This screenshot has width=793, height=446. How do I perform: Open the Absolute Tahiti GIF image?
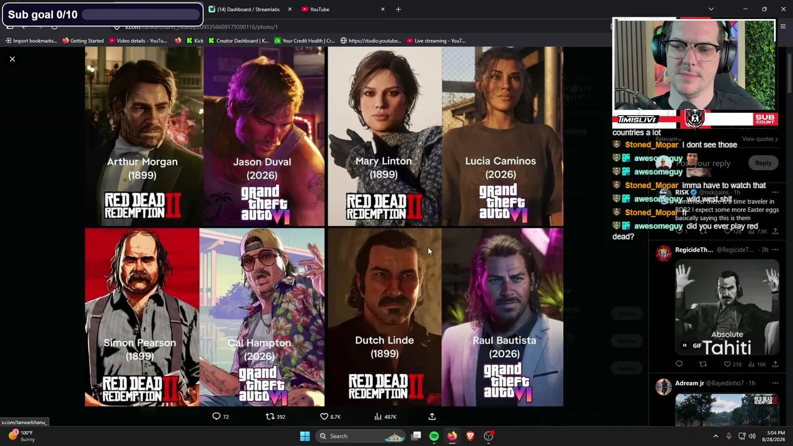tap(727, 308)
